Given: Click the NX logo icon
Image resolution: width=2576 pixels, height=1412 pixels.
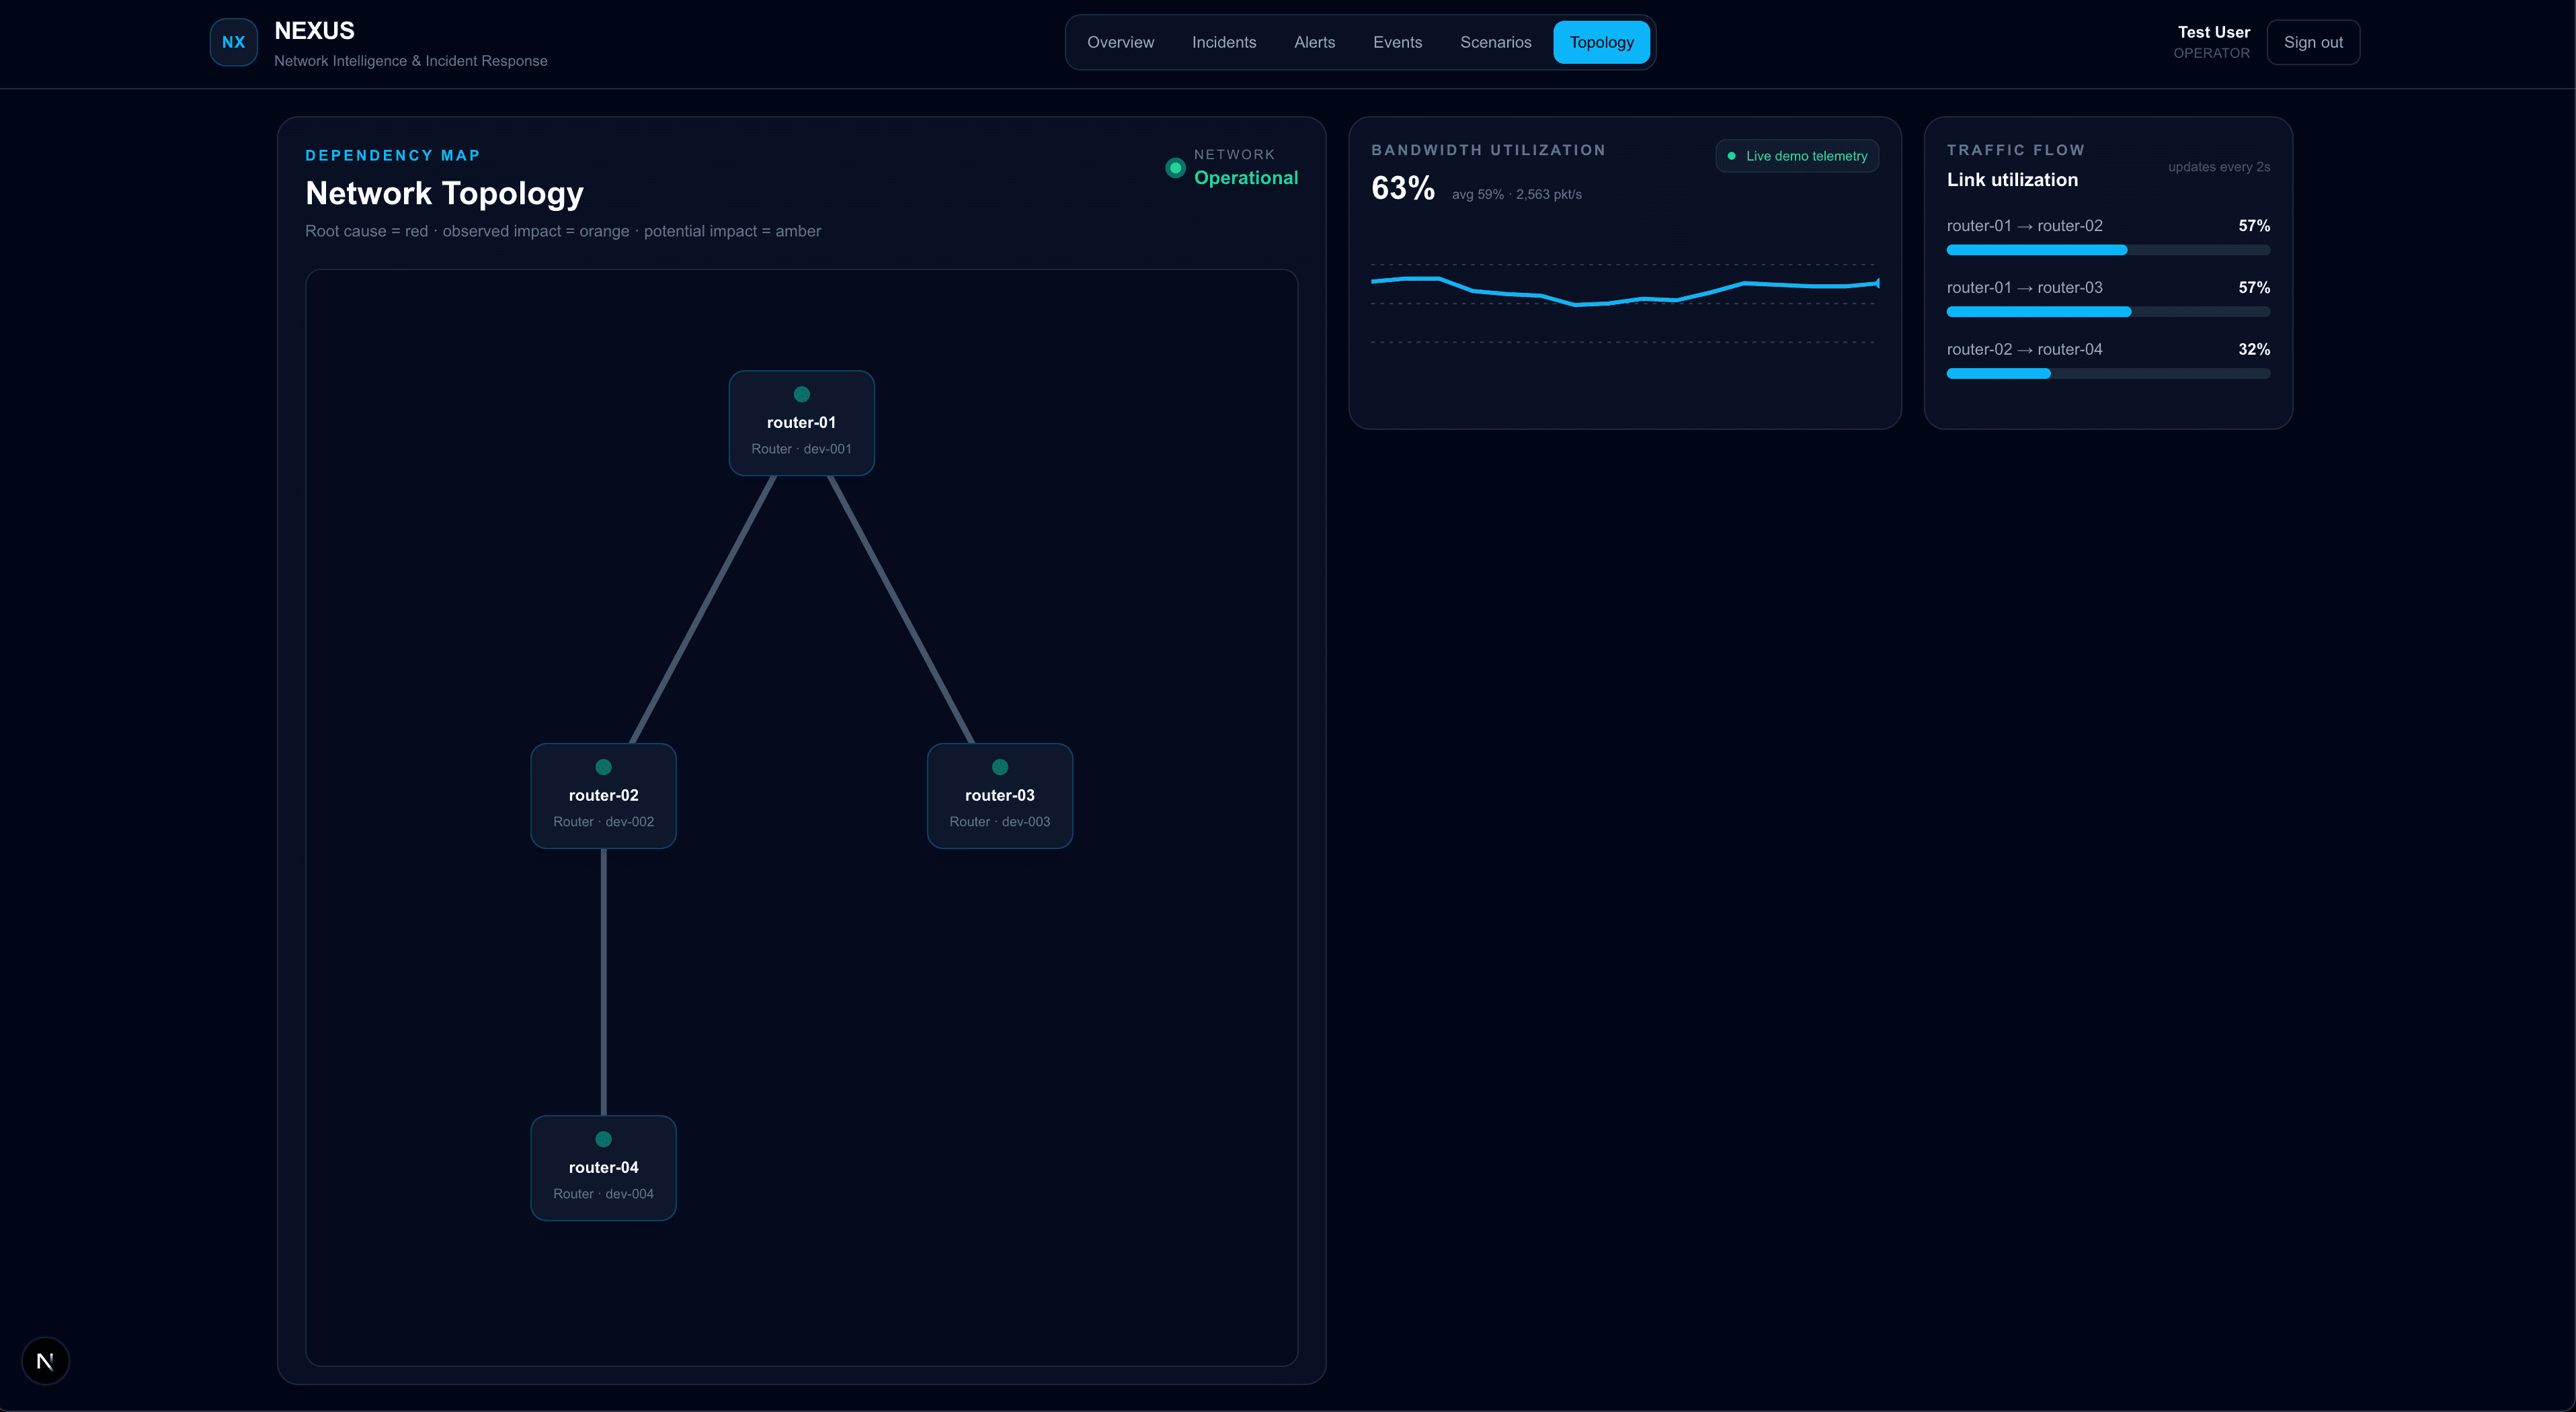Looking at the screenshot, I should (233, 42).
